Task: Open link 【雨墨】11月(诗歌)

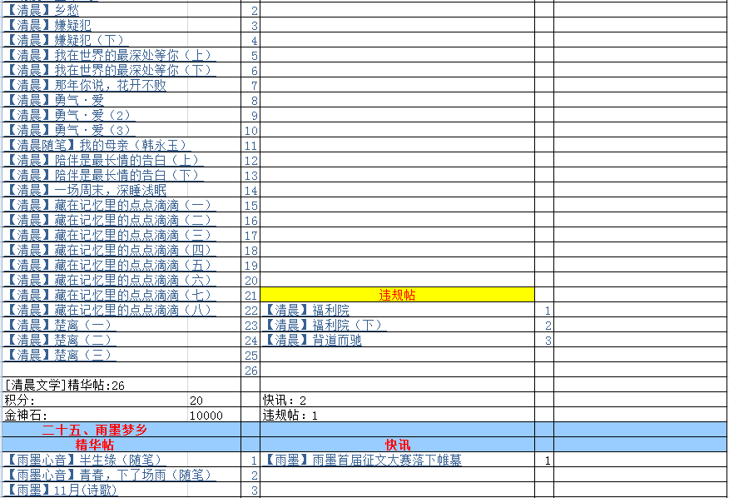Action: coord(60,490)
